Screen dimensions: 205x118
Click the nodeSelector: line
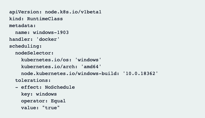(x=34, y=53)
